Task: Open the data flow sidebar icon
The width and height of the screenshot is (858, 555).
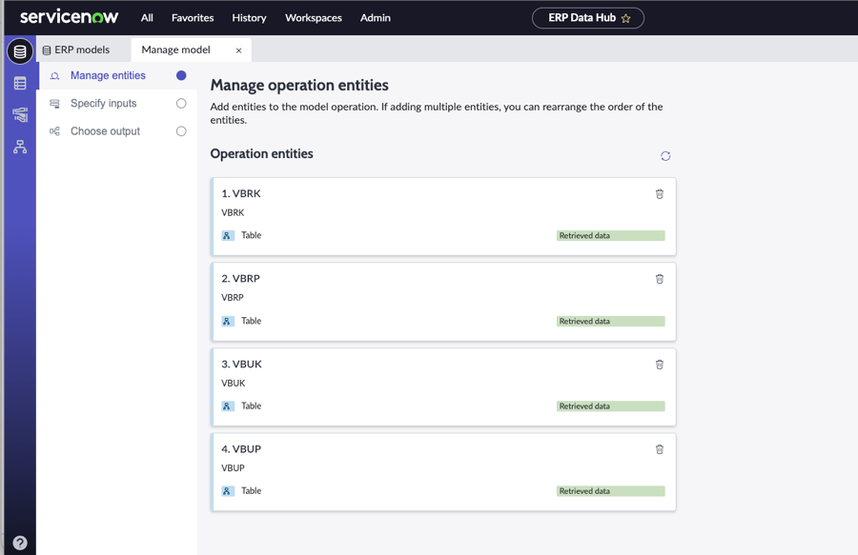Action: [x=20, y=115]
